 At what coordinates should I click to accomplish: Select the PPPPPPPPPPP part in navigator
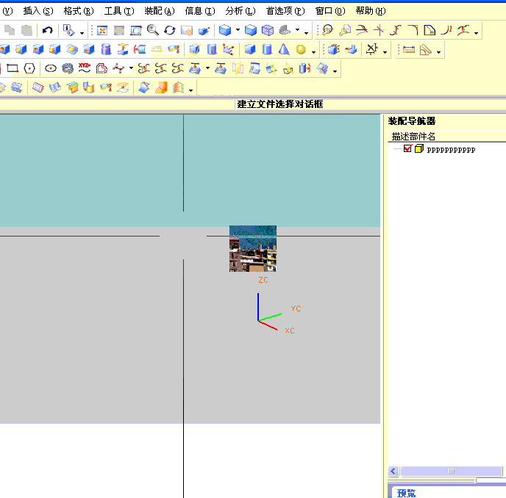(451, 150)
